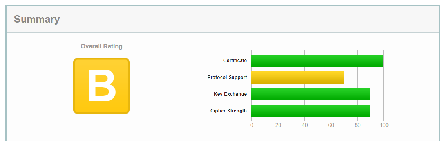
Task: Click the Certificate chart label
Action: [x=235, y=60]
